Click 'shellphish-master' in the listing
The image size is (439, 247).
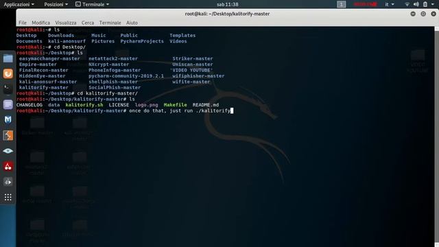point(113,82)
